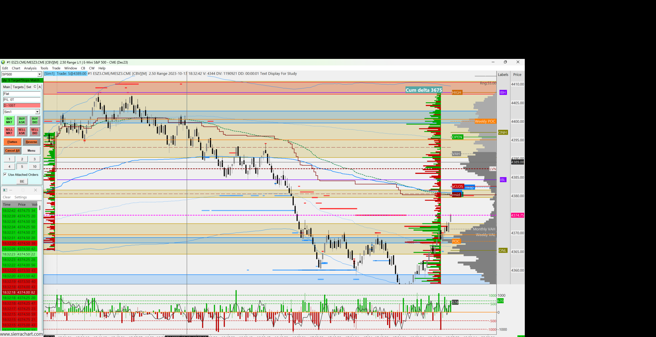Open the trade window Menu button
This screenshot has width=656, height=337.
31,151
